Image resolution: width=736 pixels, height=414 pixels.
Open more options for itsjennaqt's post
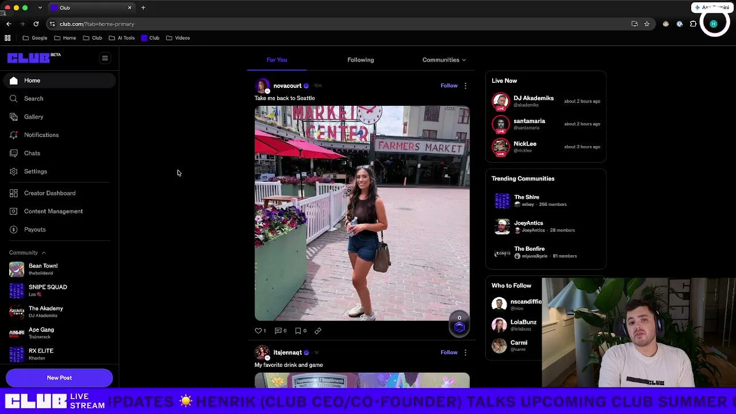[465, 352]
